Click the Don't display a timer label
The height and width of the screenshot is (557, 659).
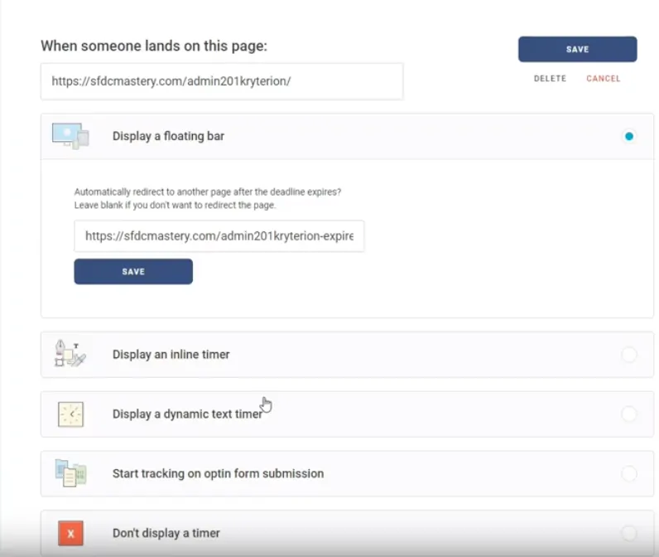166,533
